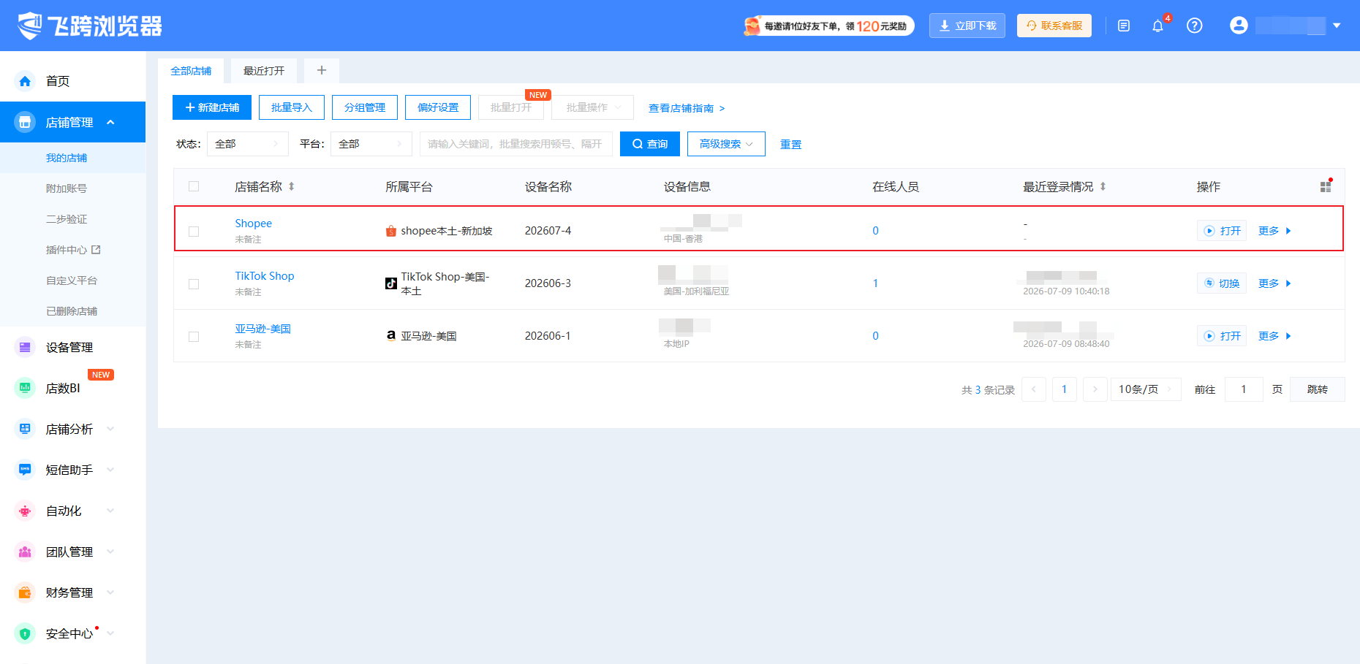Open the help question mark icon
The image size is (1360, 664).
pyautogui.click(x=1195, y=26)
